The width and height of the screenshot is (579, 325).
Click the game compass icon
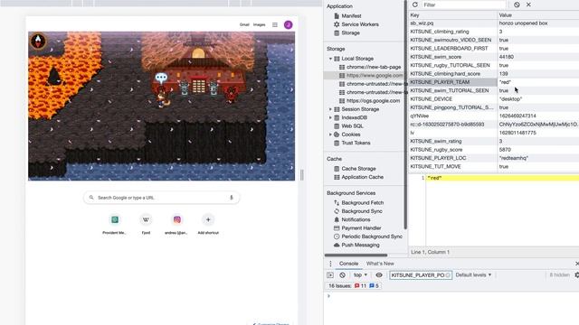tap(38, 41)
